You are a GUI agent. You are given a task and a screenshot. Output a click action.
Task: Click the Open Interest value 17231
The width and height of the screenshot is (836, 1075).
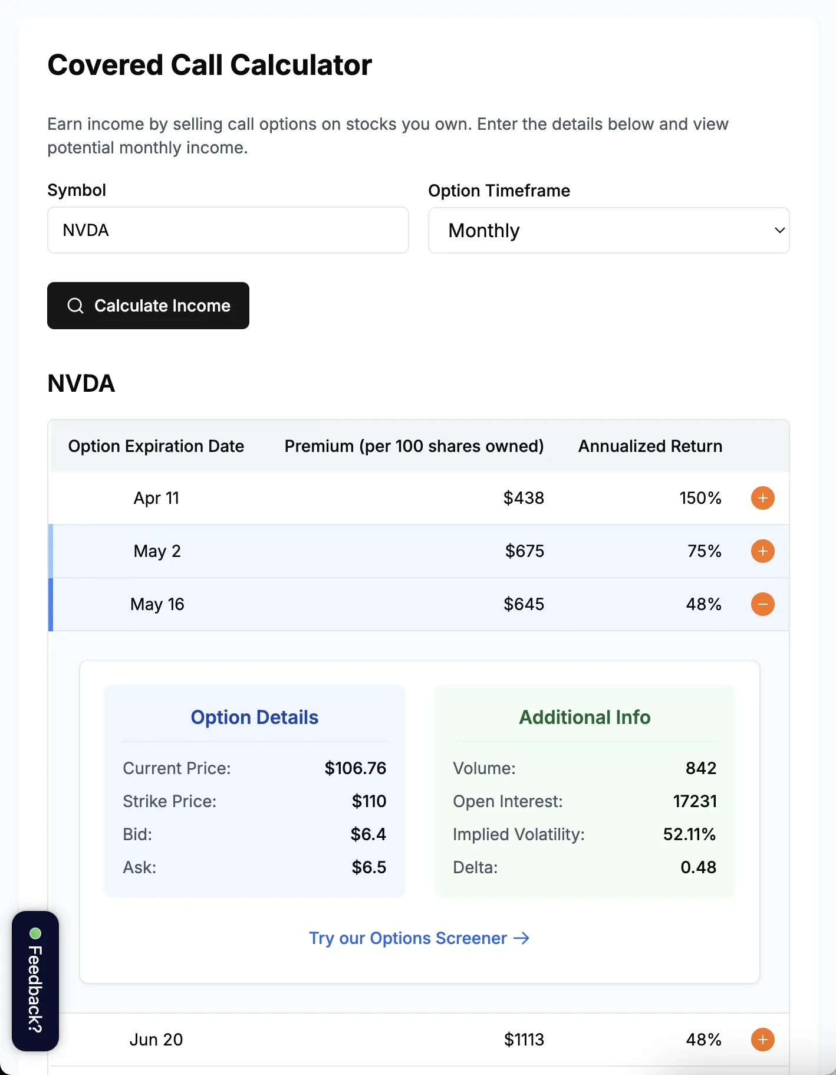coord(695,801)
